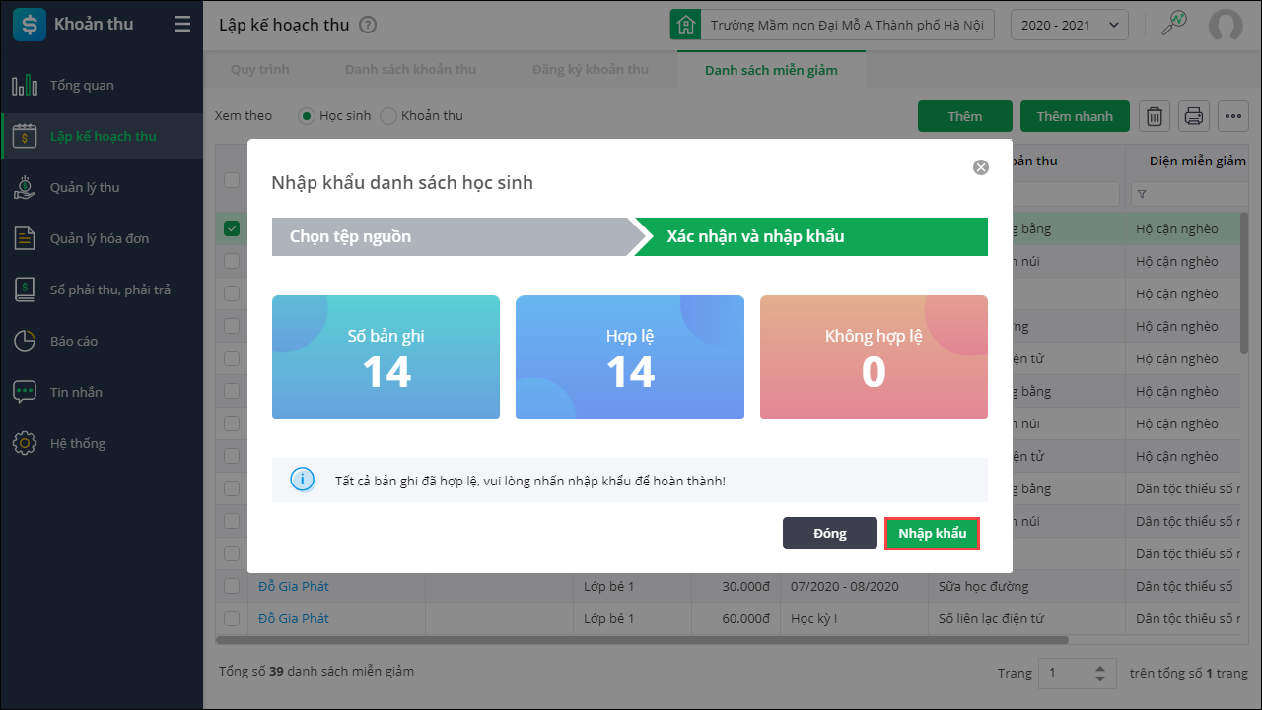
Task: Open the three-dots more options button
Action: [x=1233, y=116]
